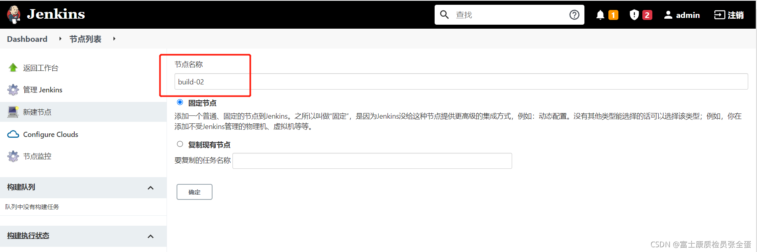The width and height of the screenshot is (757, 252).
Task: Click the Manage Jenkins gear icon
Action: (x=13, y=90)
